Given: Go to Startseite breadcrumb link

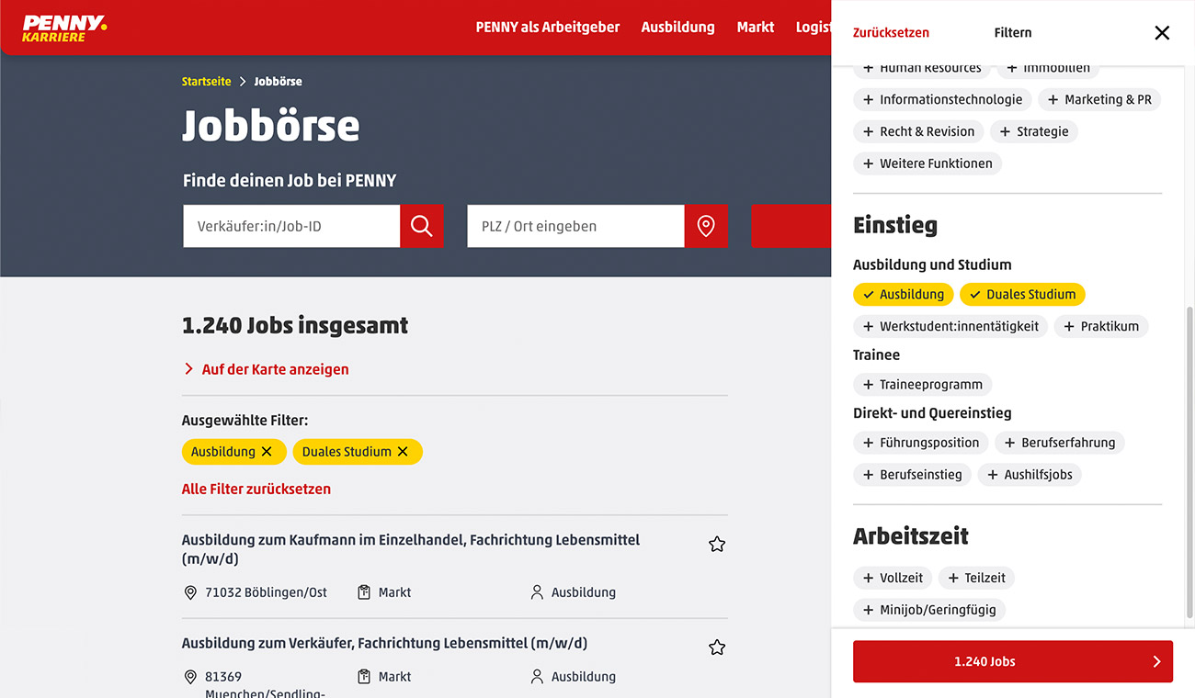Looking at the screenshot, I should tap(207, 82).
